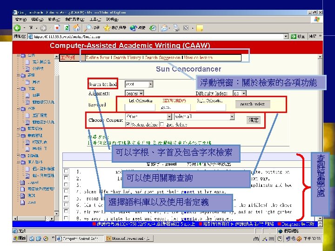The width and height of the screenshot is (335, 251).
Task: Switch to Computer-Assisted taskbar window button
Action: point(80,238)
